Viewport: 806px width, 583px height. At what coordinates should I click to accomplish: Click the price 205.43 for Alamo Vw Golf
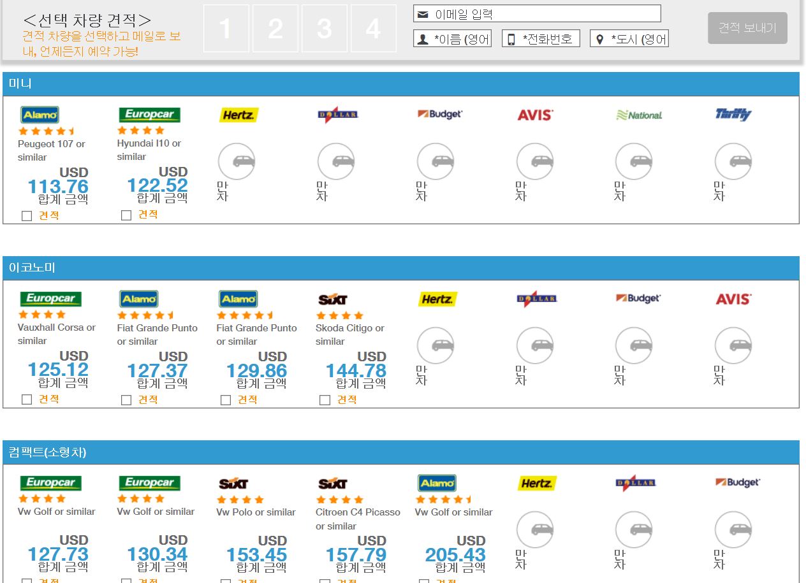(x=455, y=555)
